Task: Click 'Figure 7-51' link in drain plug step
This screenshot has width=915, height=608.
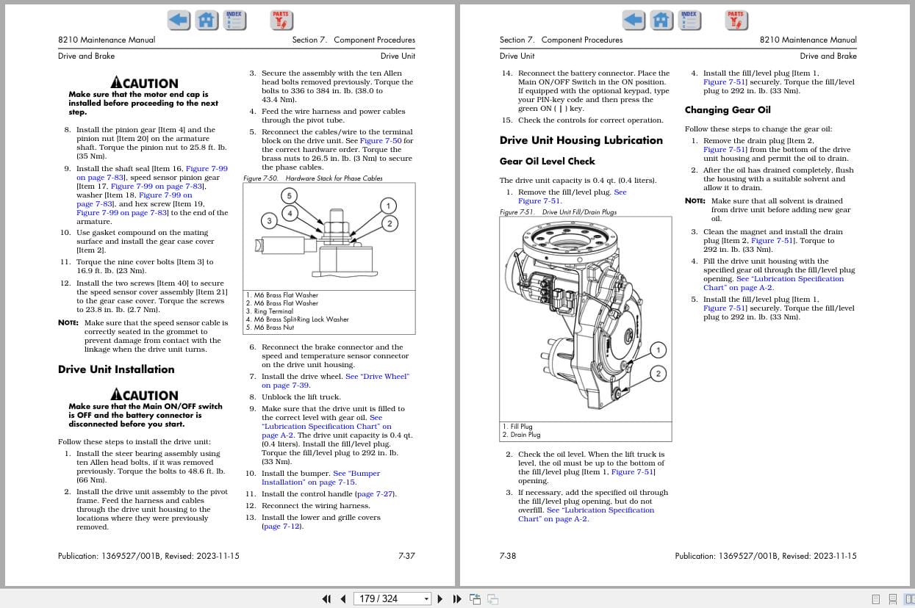Action: [x=725, y=149]
